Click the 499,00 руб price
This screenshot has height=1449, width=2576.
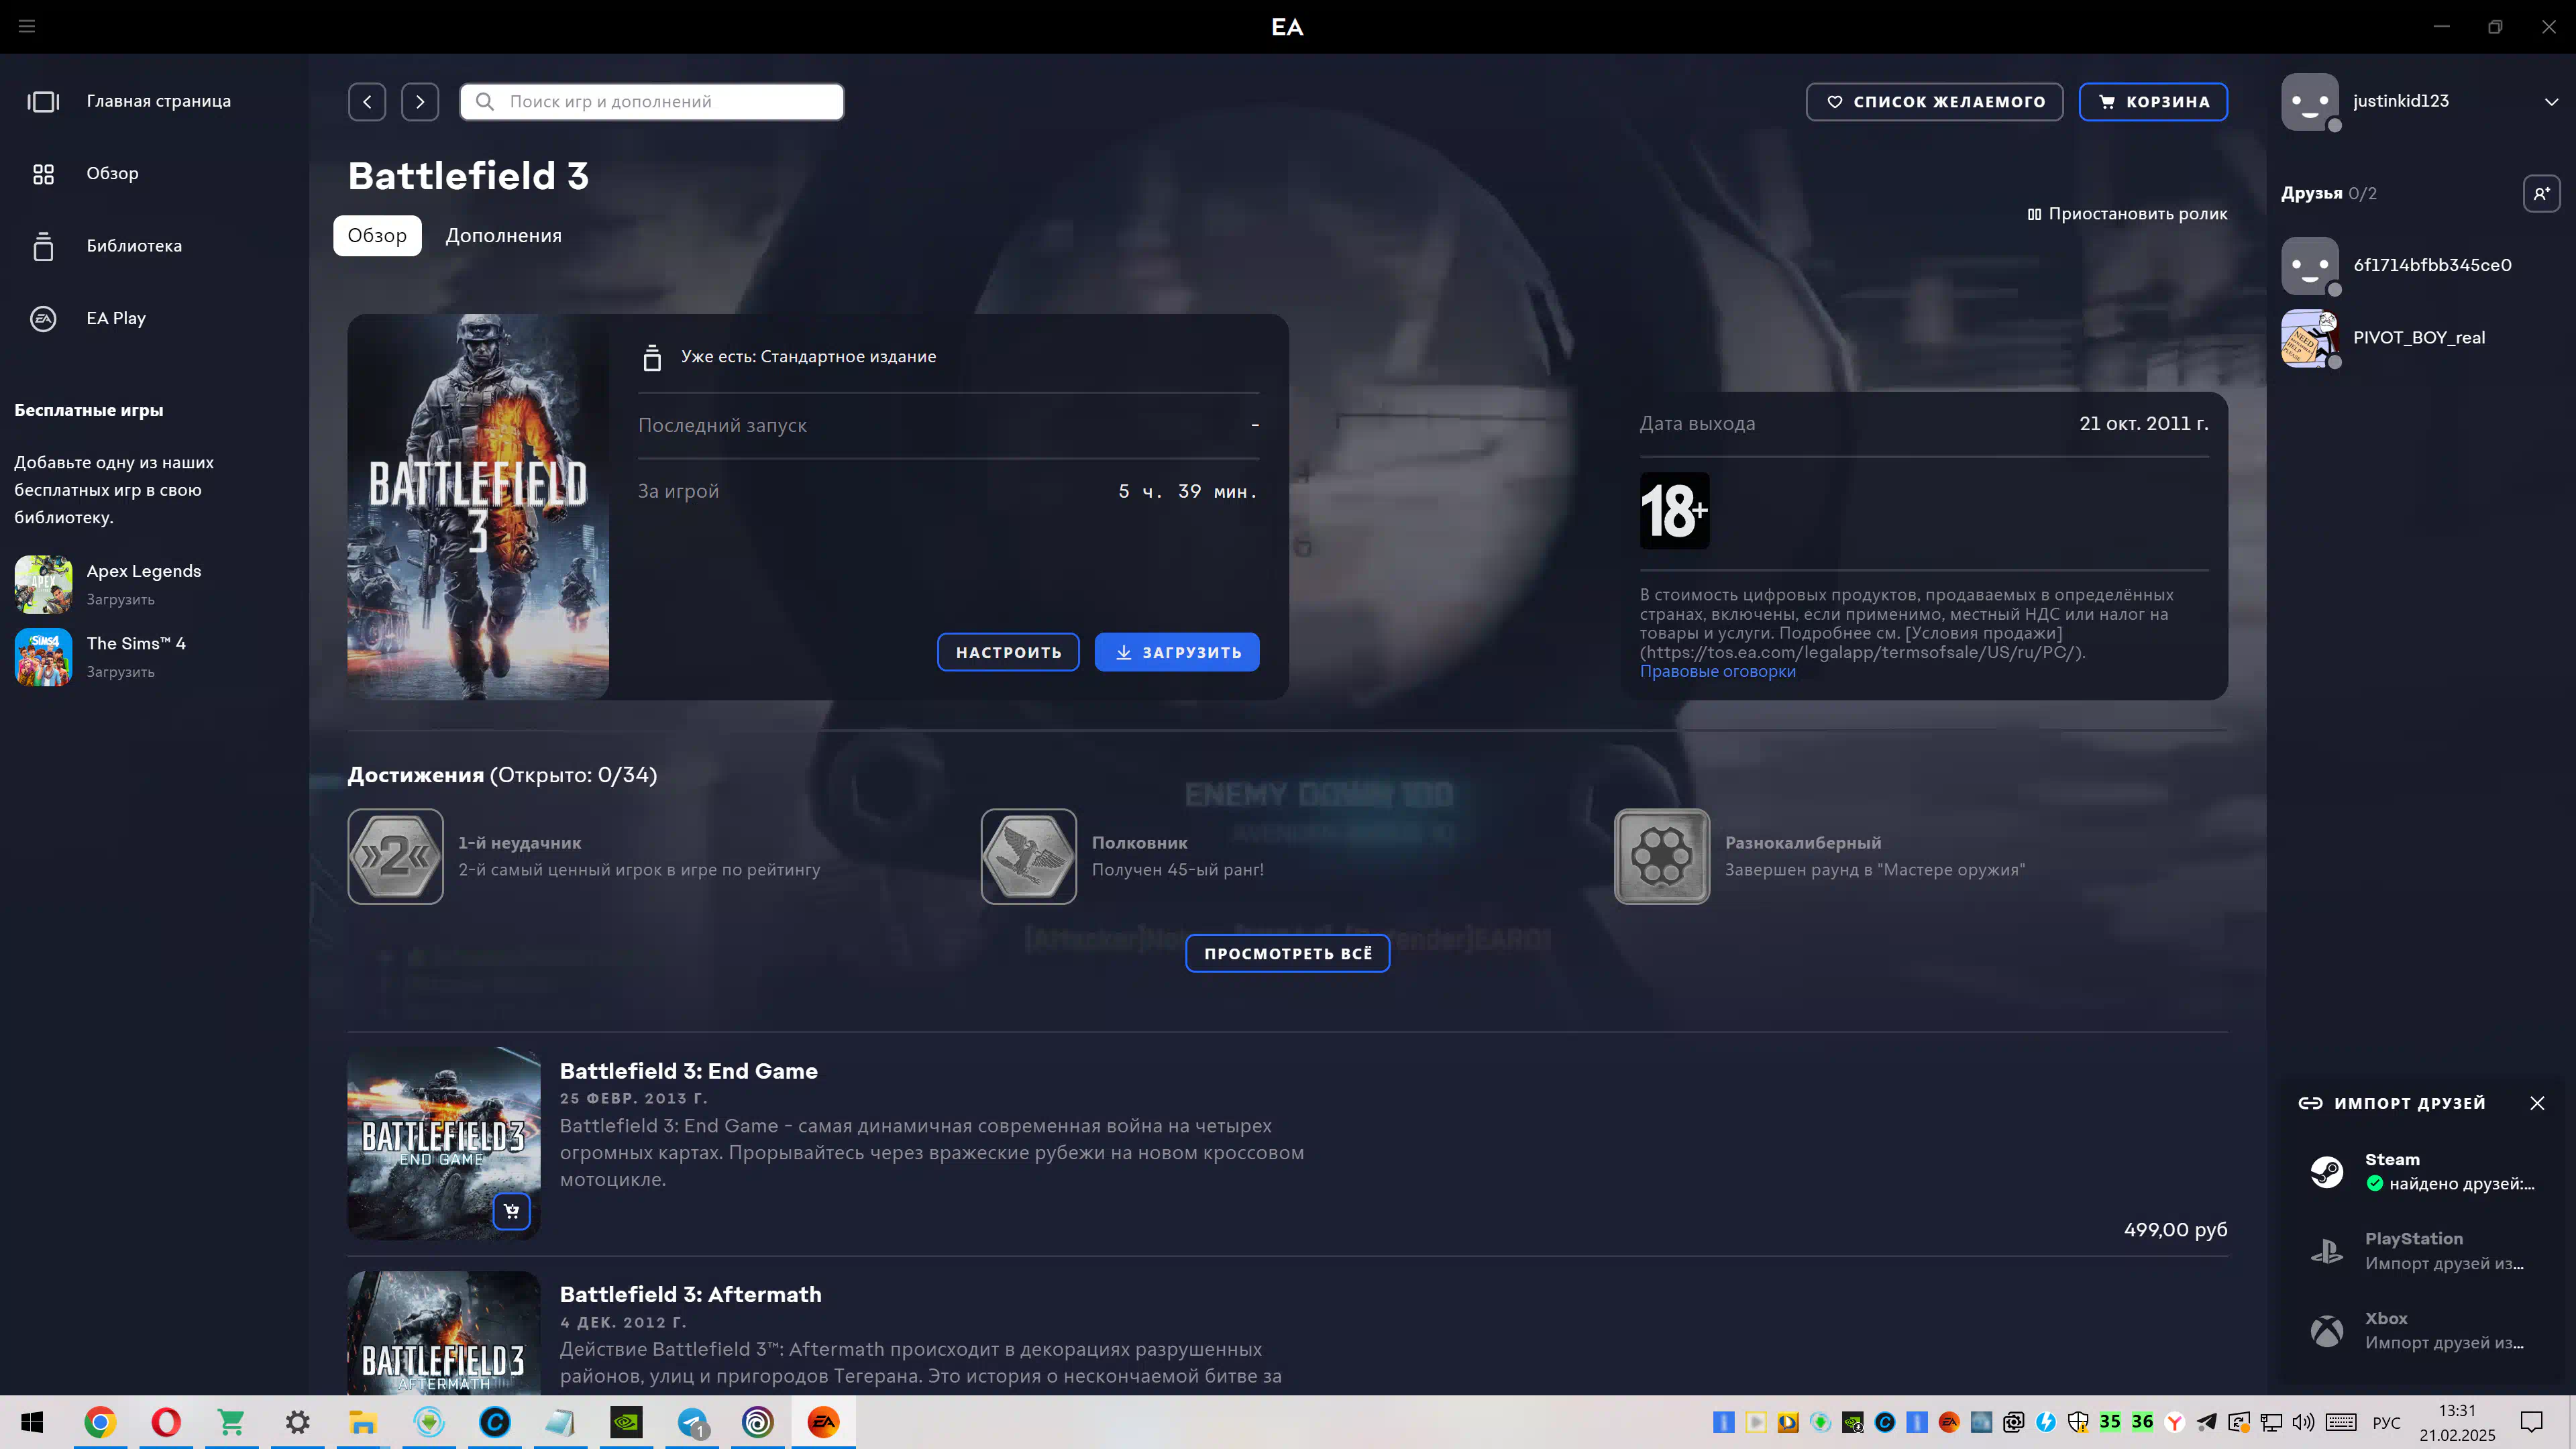[x=2175, y=1230]
